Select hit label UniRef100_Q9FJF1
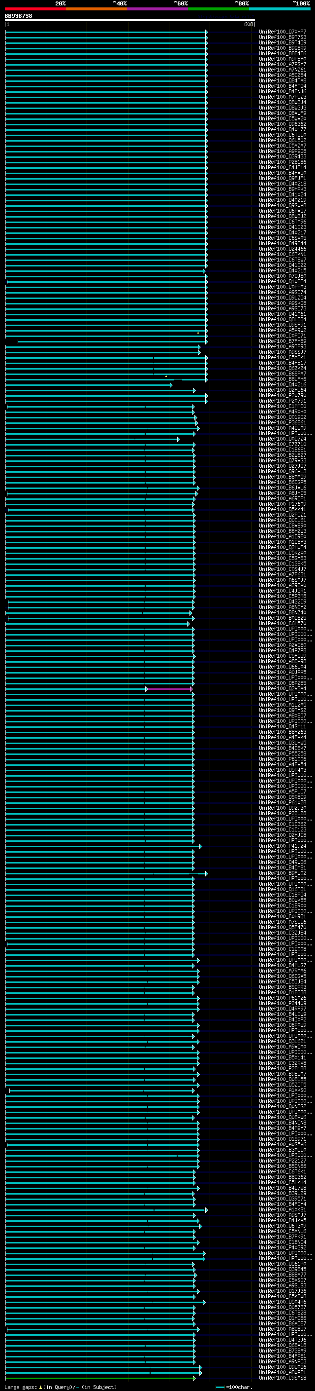 pos(282,178)
